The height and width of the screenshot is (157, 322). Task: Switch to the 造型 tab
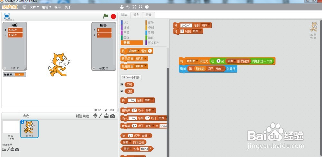[x=137, y=15]
